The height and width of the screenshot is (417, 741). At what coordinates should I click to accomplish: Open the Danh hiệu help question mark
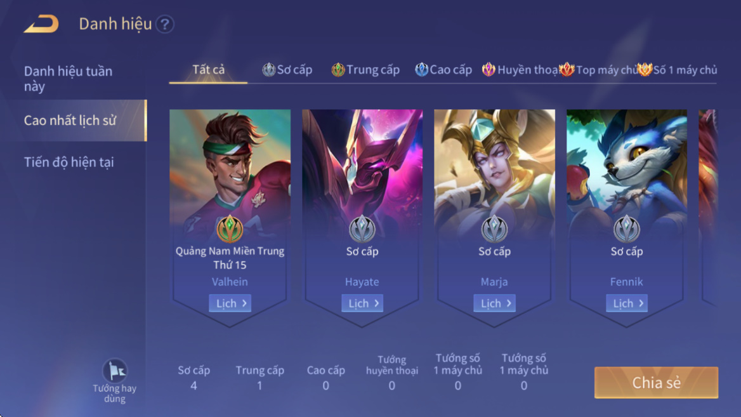point(165,24)
